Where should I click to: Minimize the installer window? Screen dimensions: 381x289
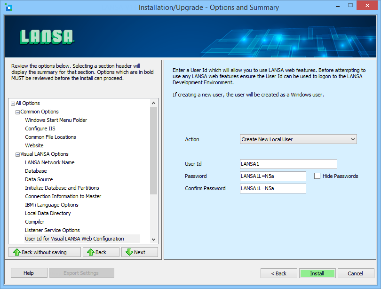point(338,6)
